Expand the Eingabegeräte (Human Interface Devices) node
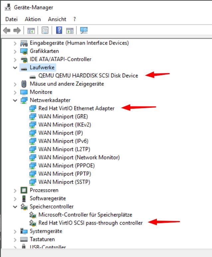Image resolution: width=212 pixels, height=257 pixels. click(15, 44)
